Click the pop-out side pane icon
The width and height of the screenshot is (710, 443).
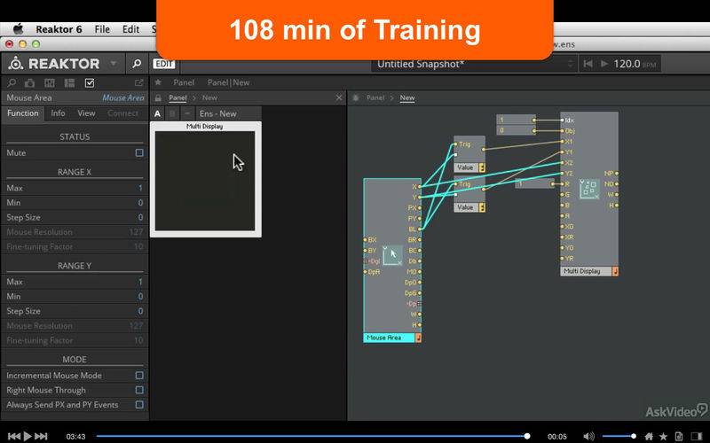click(x=139, y=82)
